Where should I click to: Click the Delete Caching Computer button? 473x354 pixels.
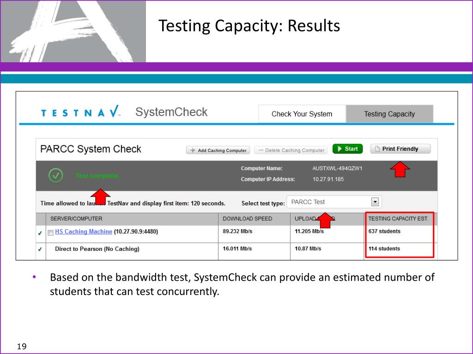(x=291, y=150)
